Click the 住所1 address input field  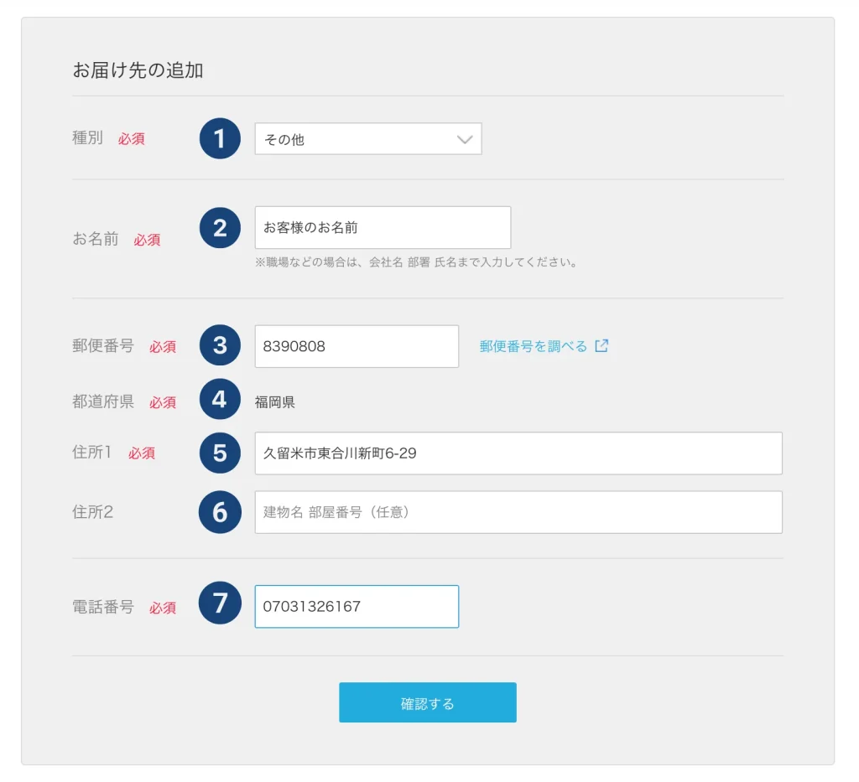518,453
